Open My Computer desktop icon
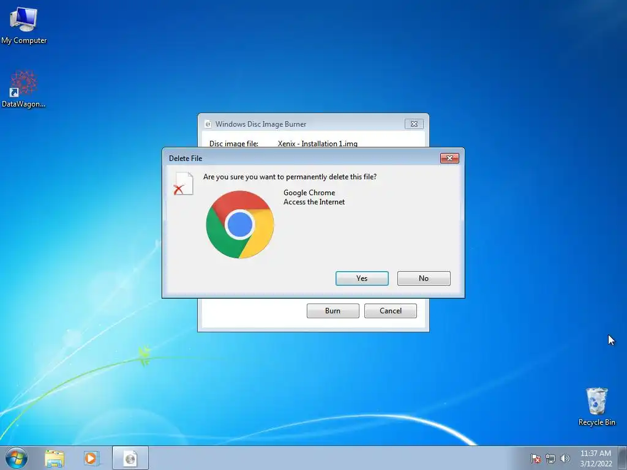This screenshot has width=627, height=470. click(24, 26)
